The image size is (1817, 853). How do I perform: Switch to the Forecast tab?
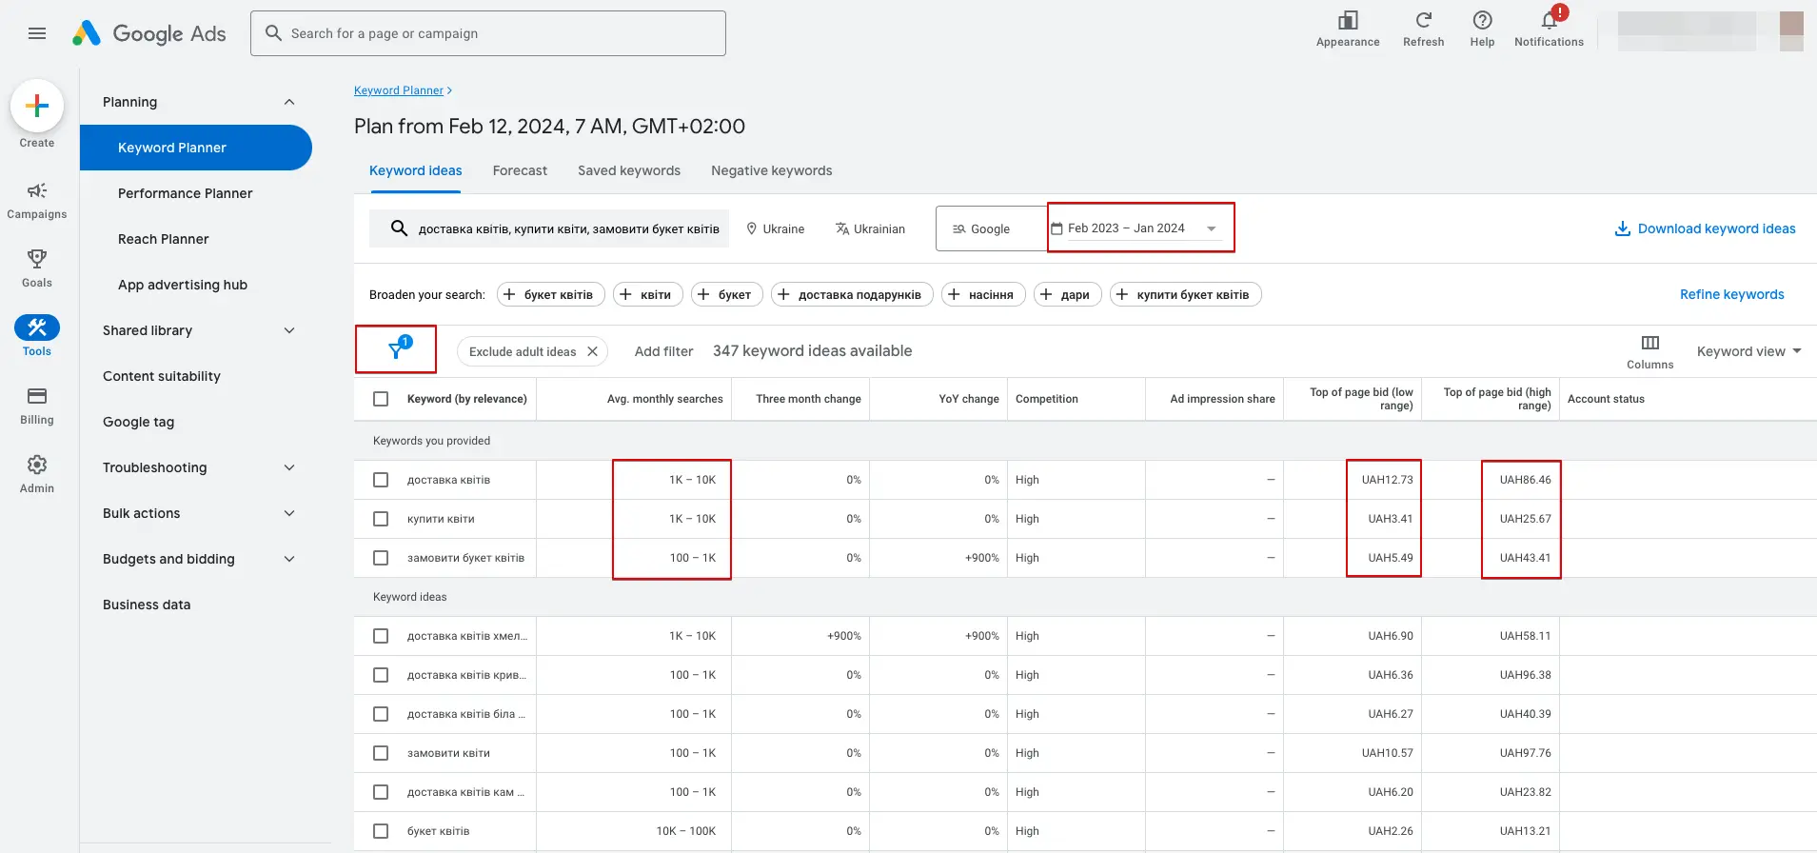(520, 170)
